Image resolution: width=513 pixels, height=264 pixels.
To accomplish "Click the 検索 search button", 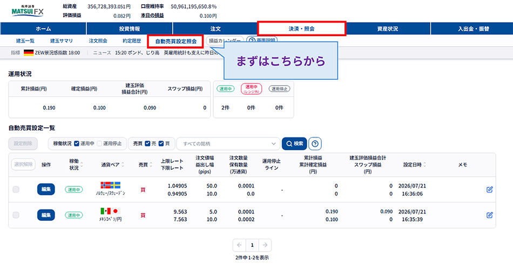I will [294, 144].
